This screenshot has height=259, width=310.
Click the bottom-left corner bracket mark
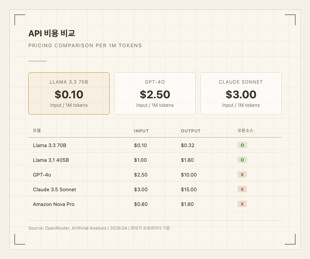pos(19,240)
